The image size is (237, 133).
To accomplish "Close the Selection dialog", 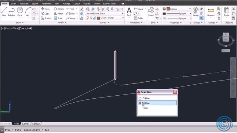I will 175,92.
